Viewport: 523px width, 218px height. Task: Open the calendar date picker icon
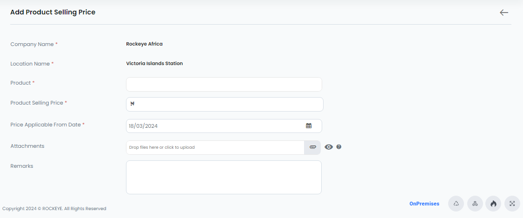tap(309, 126)
